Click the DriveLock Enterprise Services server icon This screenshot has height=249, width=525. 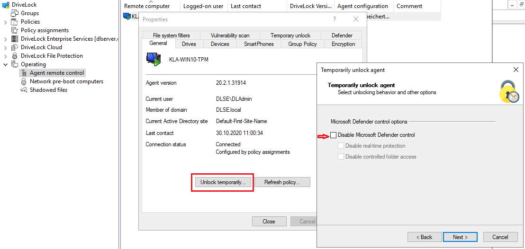(14, 39)
